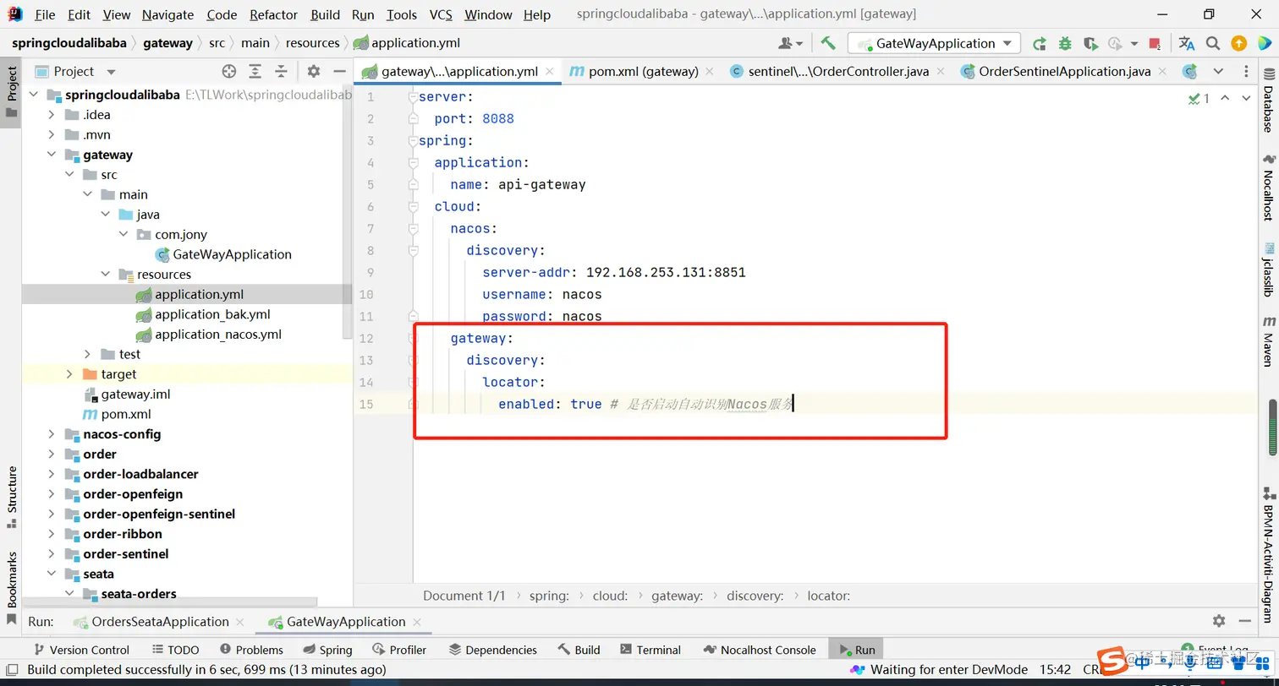Open the Nocalhost Console tool window
The width and height of the screenshot is (1279, 686).
coord(759,650)
